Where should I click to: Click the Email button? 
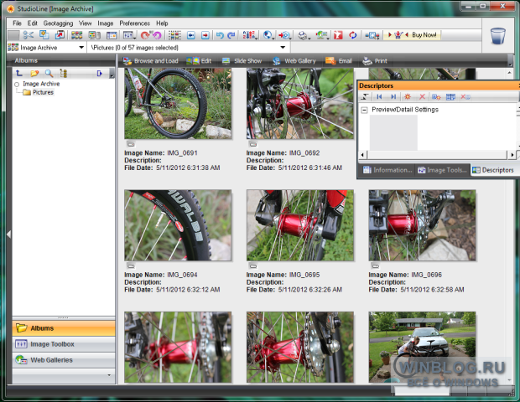click(x=339, y=61)
